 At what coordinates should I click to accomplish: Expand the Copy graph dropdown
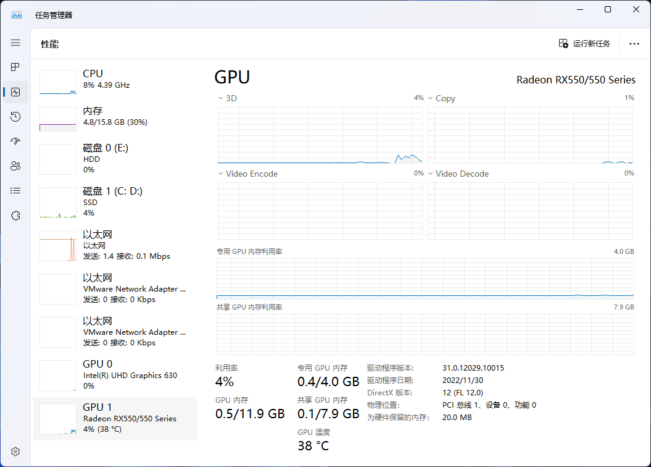(x=431, y=98)
